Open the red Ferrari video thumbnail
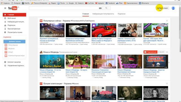The image size is (181, 102). click(104, 30)
